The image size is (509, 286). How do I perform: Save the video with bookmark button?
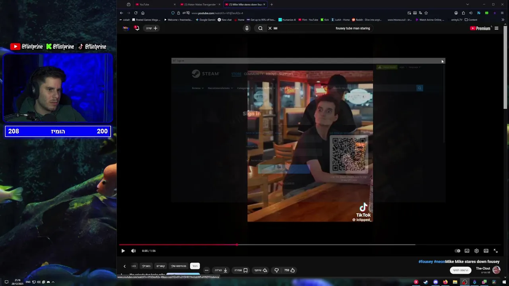pos(241,270)
